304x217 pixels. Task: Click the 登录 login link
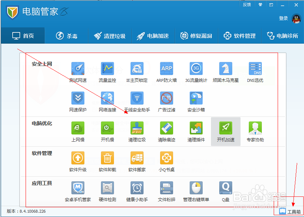tap(283, 18)
